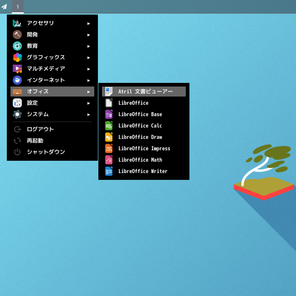Choose 再起動 to reboot
296x296 pixels.
point(52,141)
